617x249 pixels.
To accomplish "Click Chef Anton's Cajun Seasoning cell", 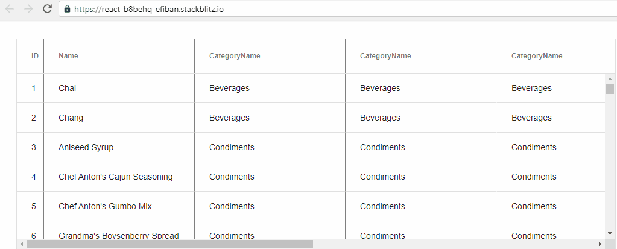I will pos(115,177).
